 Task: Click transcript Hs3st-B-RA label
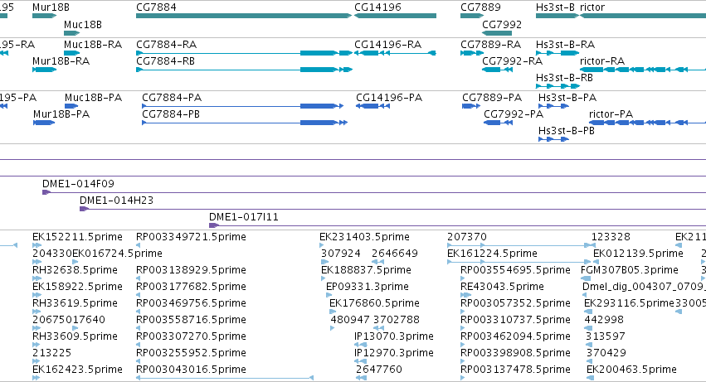pos(566,45)
